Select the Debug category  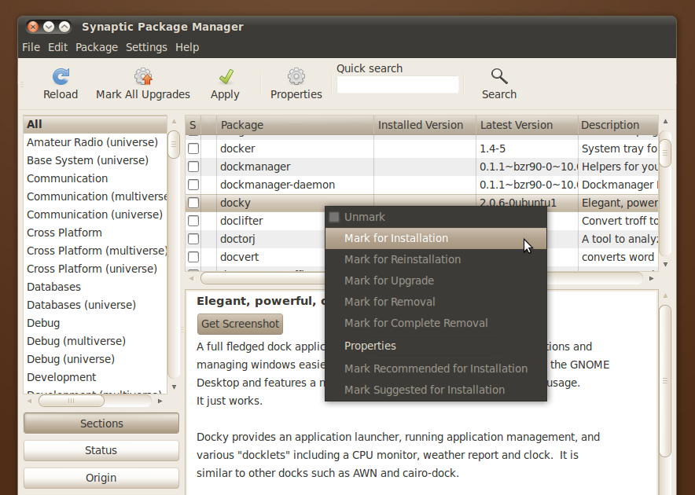(95, 323)
